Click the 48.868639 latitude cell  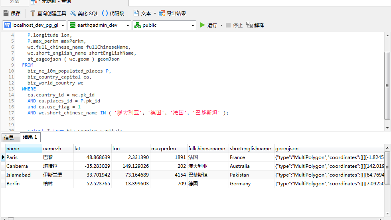click(x=93, y=157)
